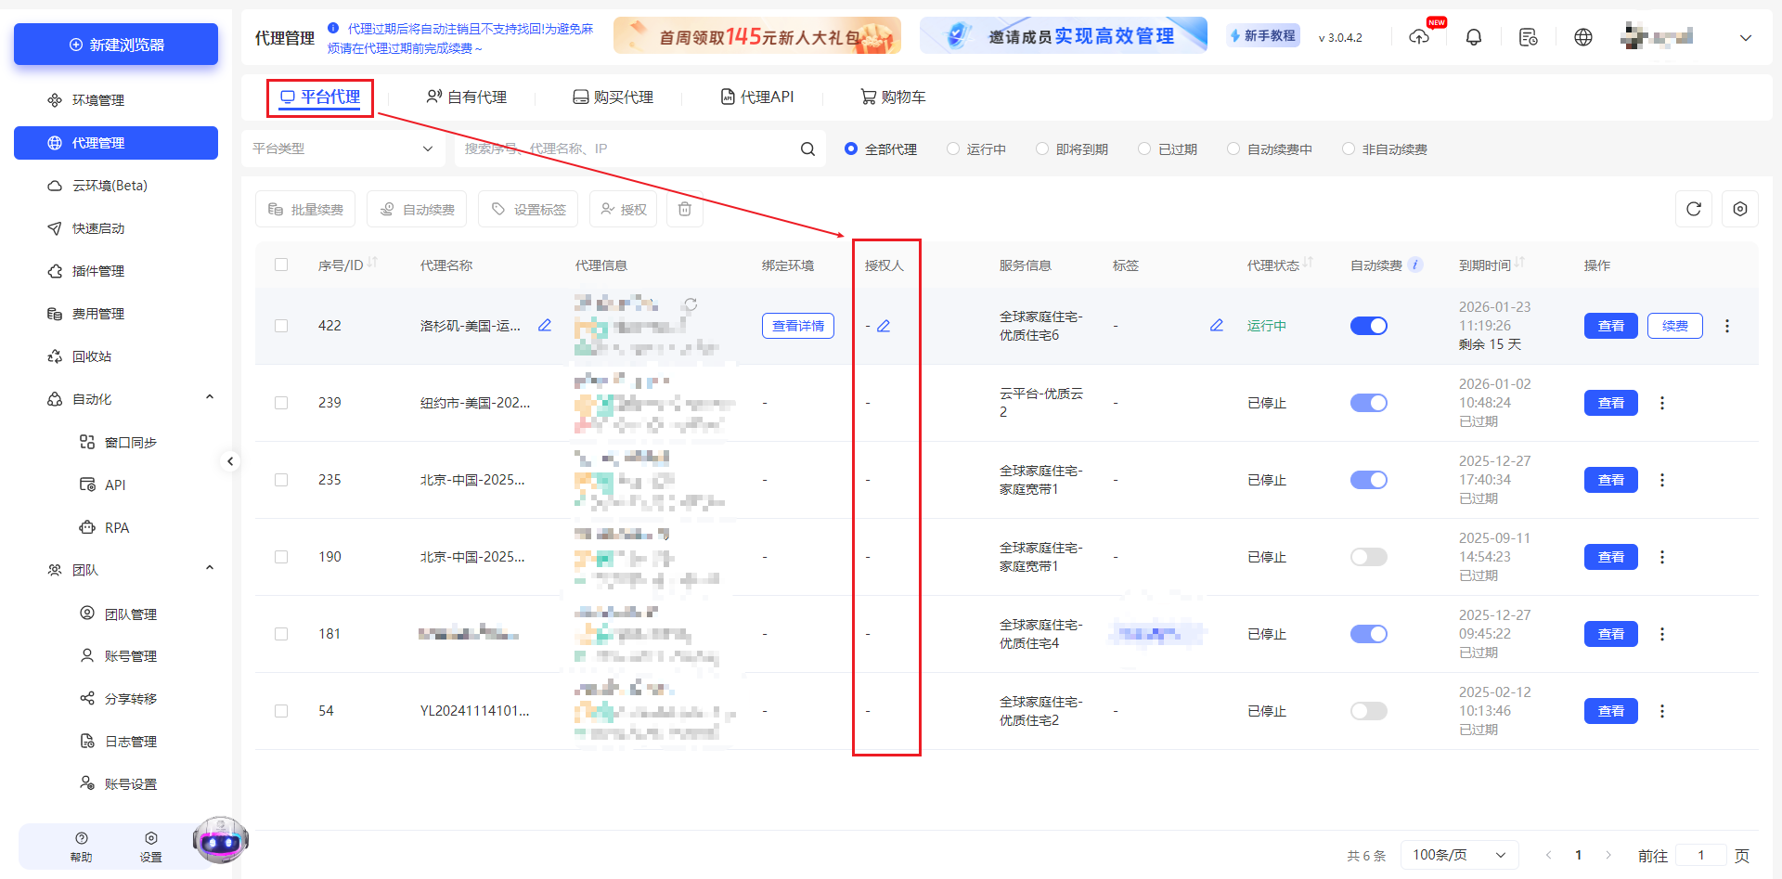Collapse the 团队 sidebar section
This screenshot has height=879, width=1782.
pos(210,568)
